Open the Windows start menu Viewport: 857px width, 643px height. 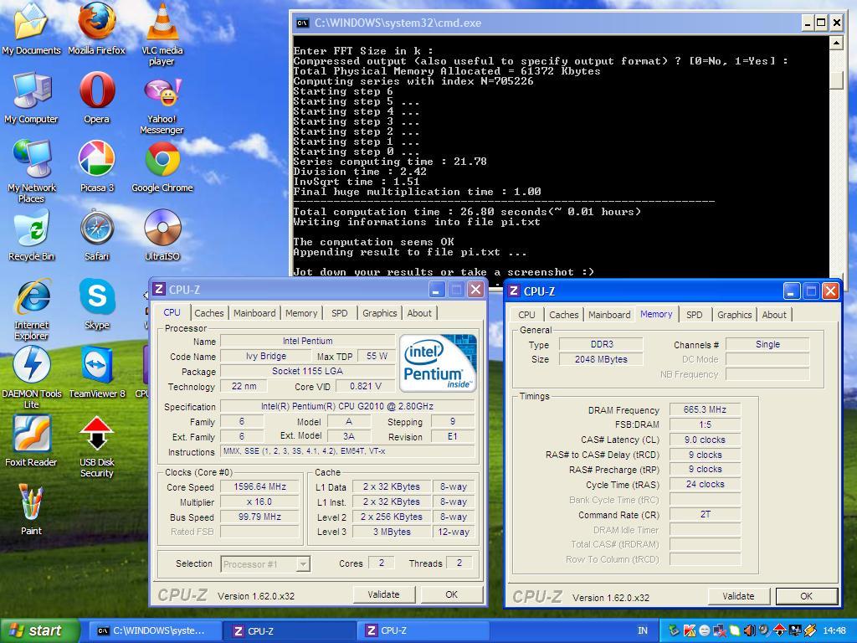tap(39, 630)
